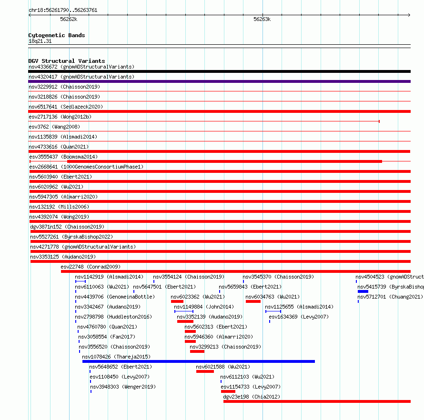Click esv1154733 (Levy2007) label

[x=251, y=387]
